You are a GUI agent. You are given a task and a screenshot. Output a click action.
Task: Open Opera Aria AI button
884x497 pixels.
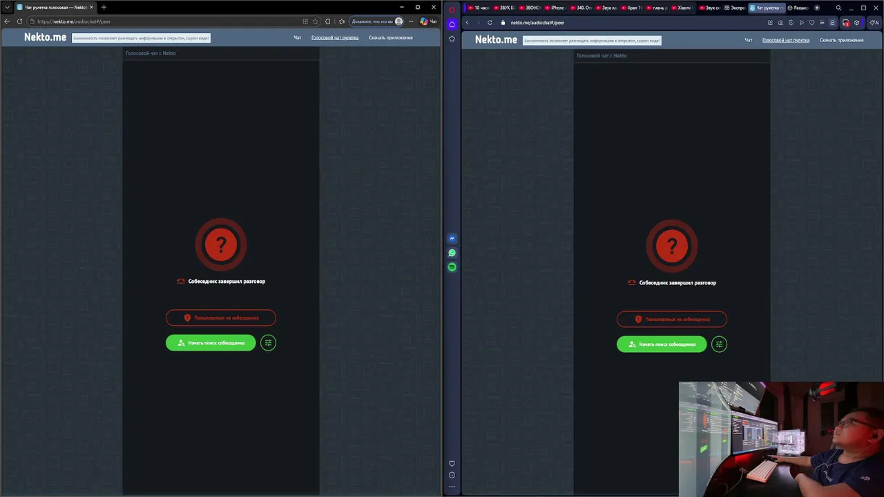coord(874,22)
